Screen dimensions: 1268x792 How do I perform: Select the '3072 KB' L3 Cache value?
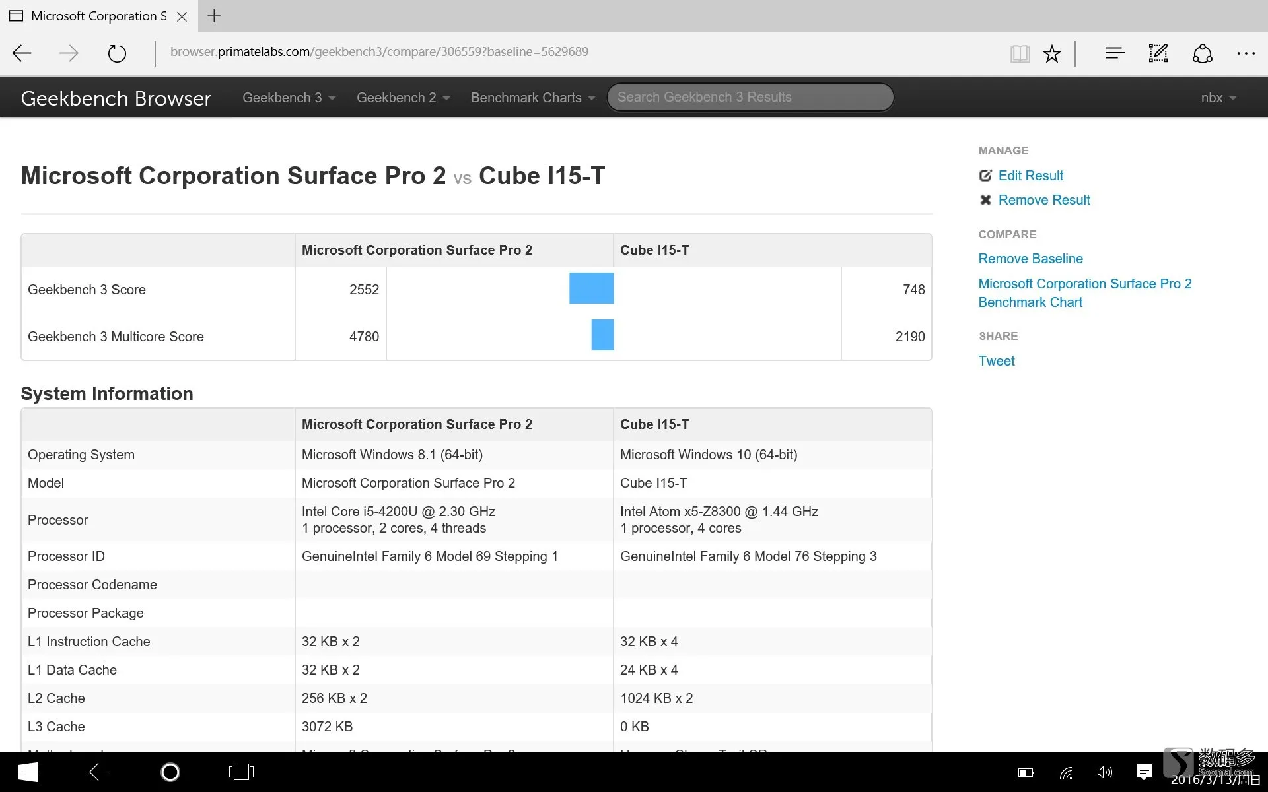pos(327,727)
